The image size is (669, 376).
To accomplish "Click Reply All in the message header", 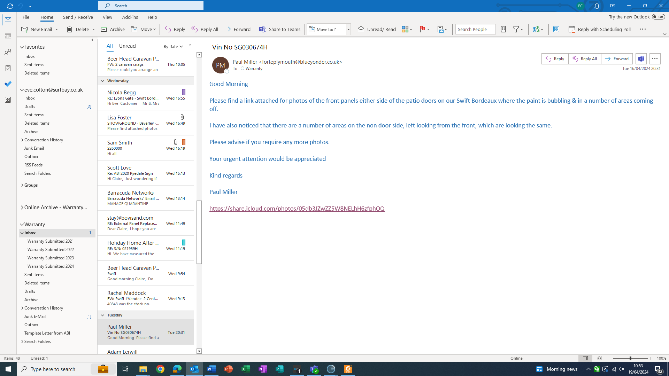I will [585, 59].
